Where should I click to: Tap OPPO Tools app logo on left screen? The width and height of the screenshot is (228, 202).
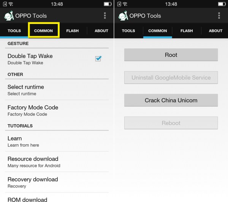pyautogui.click(x=9, y=16)
